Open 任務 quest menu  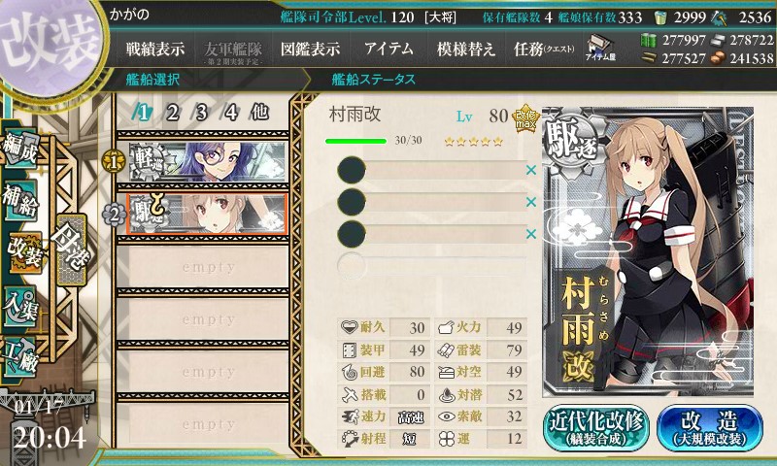click(544, 49)
